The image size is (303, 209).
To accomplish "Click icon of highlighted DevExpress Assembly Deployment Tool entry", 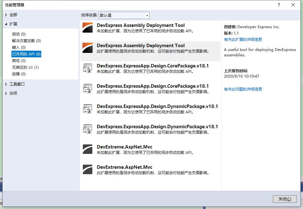I will 87,48.
